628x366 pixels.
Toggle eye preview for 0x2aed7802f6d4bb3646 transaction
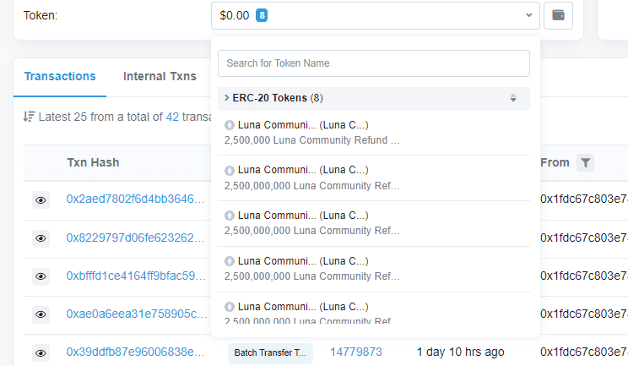click(x=41, y=200)
